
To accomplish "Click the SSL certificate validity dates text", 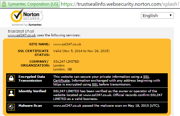I will click(81, 51).
